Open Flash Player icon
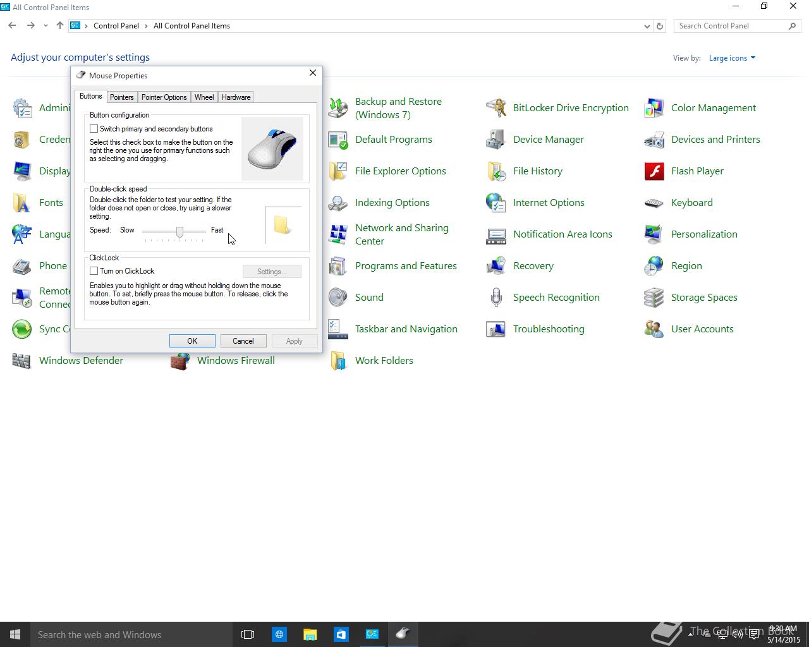The height and width of the screenshot is (647, 809). (x=654, y=171)
